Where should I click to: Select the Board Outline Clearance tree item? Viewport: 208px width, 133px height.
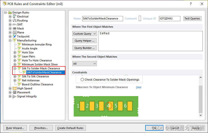pos(37,84)
